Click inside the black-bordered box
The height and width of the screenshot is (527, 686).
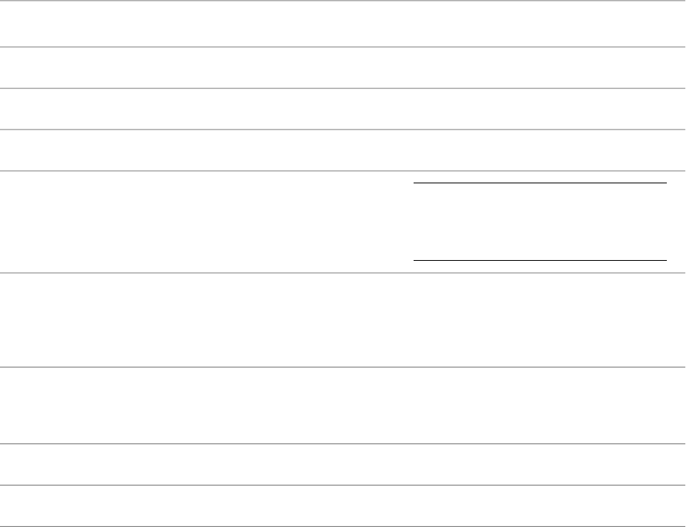tap(539, 222)
